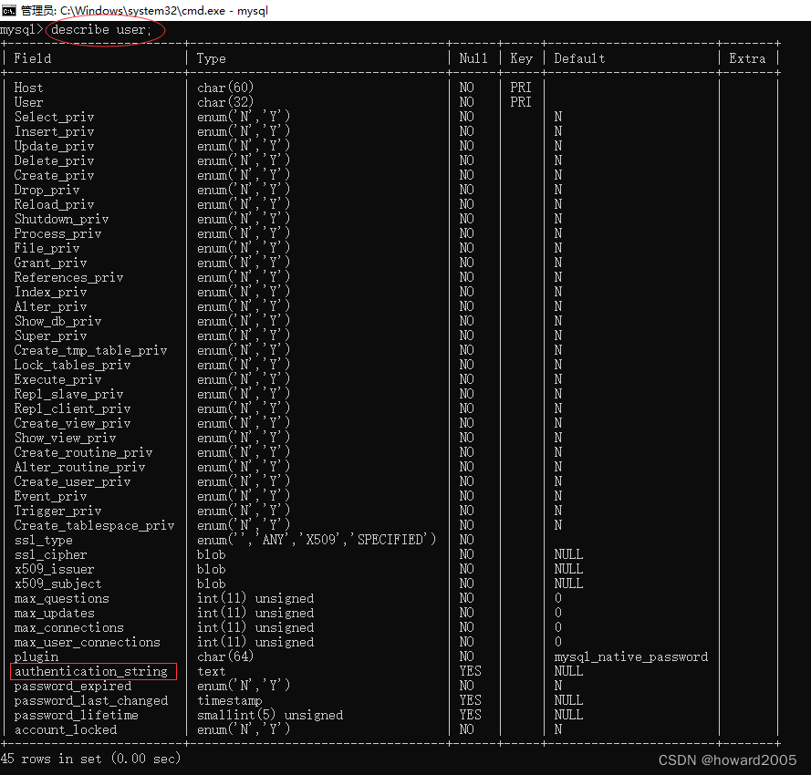Select the 'max_connections' field
The image size is (811, 775).
point(68,627)
